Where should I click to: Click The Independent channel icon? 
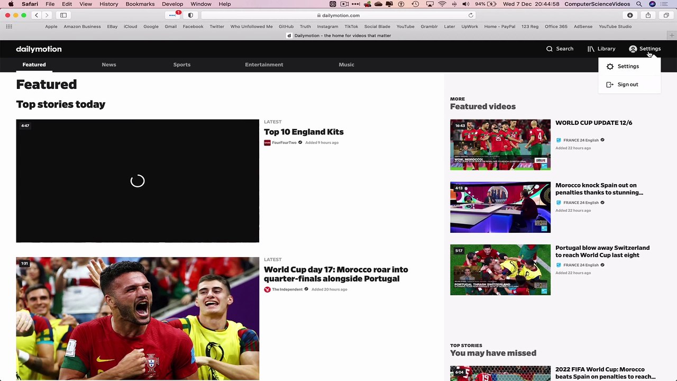click(267, 289)
